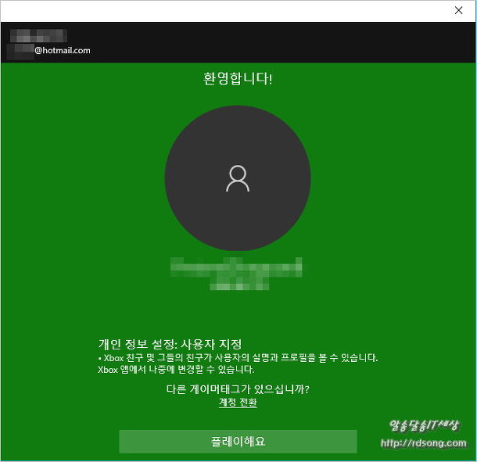Click the @hotmail.com email address
This screenshot has width=477, height=462.
(x=62, y=50)
